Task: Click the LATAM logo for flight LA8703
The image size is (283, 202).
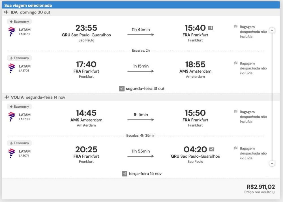Action: pos(12,68)
